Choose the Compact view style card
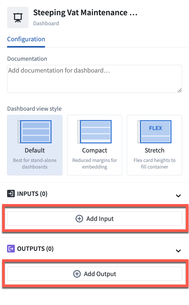 click(95, 145)
